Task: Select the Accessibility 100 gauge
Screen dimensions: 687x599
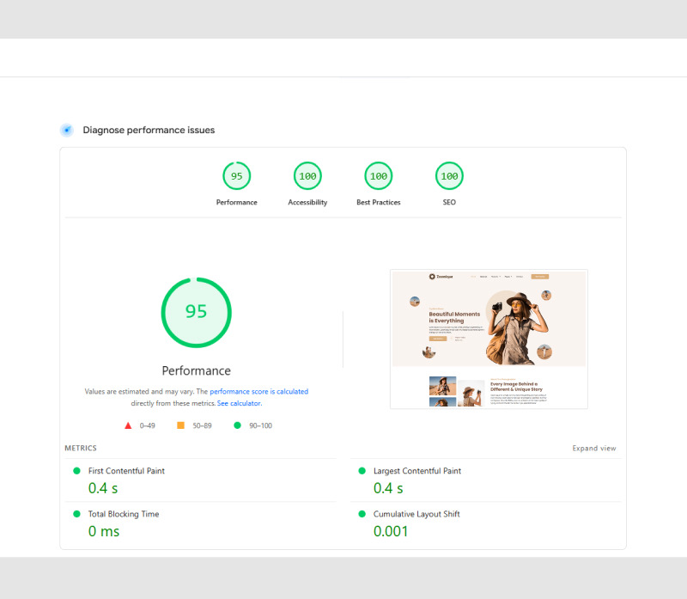Action: point(307,176)
